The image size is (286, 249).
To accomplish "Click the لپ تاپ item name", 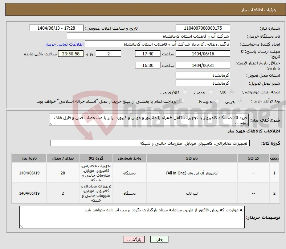I will click(192, 193).
